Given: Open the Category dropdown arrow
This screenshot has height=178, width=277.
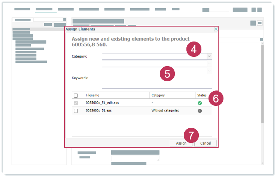Looking at the screenshot, I should pos(209,56).
